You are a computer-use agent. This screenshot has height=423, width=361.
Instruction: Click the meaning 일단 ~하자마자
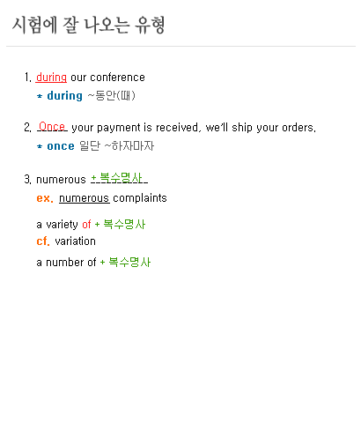tap(117, 145)
